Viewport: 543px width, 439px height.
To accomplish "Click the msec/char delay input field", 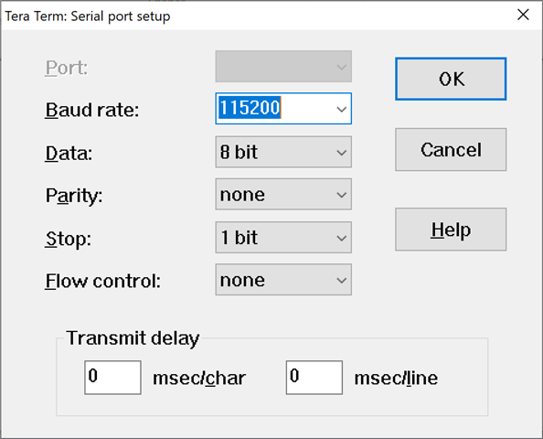I will pos(112,378).
